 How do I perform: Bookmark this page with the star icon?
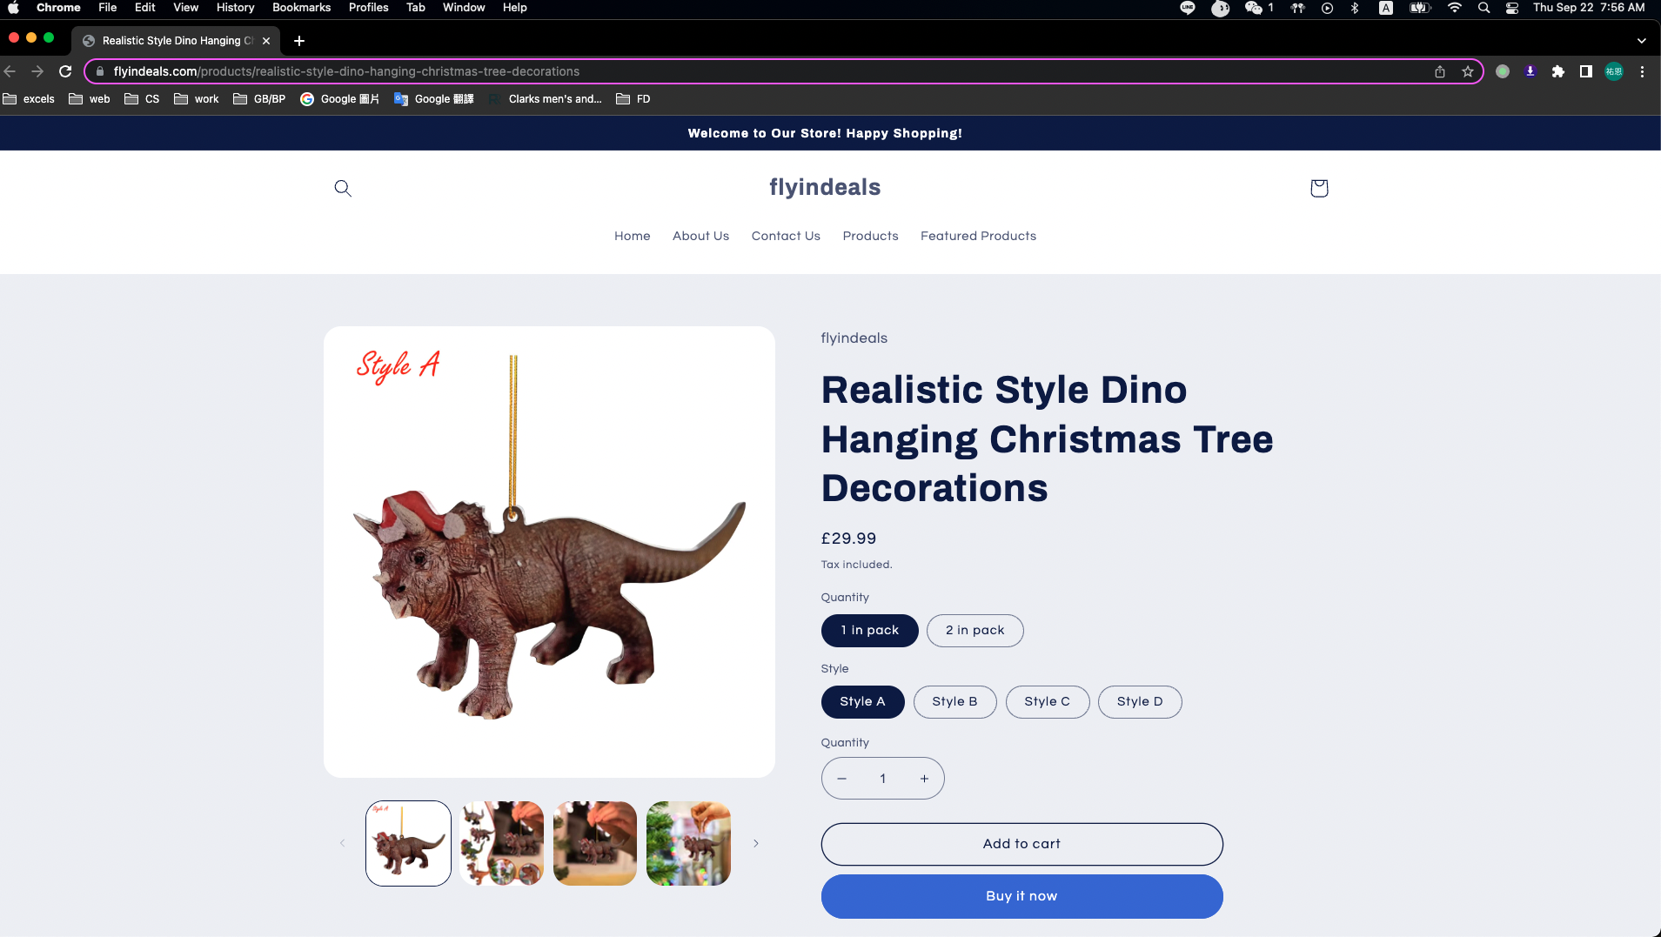pyautogui.click(x=1468, y=71)
